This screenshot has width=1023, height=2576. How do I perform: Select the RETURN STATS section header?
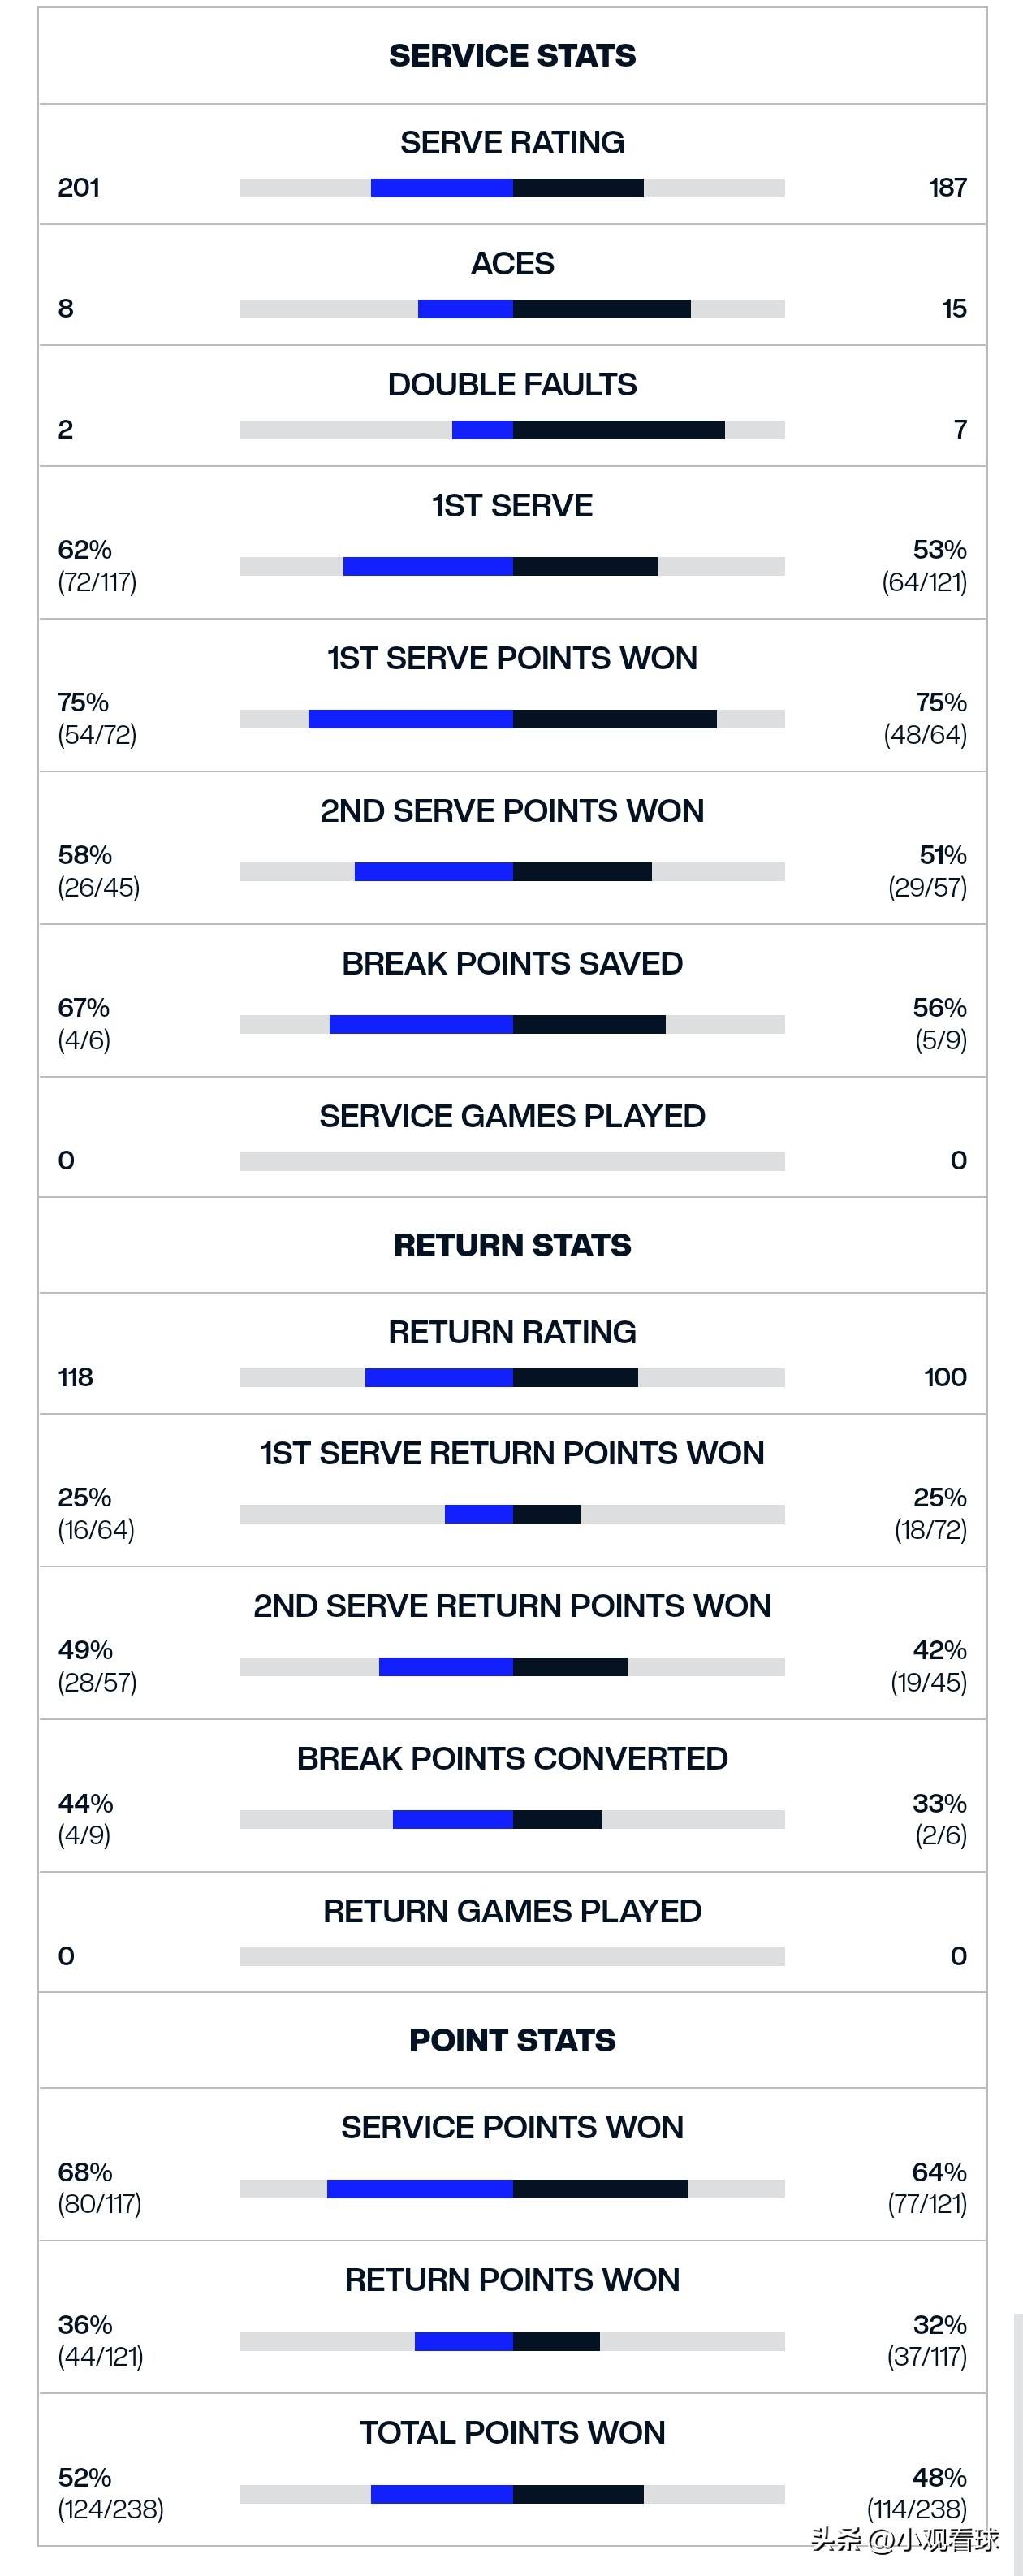pyautogui.click(x=512, y=1245)
